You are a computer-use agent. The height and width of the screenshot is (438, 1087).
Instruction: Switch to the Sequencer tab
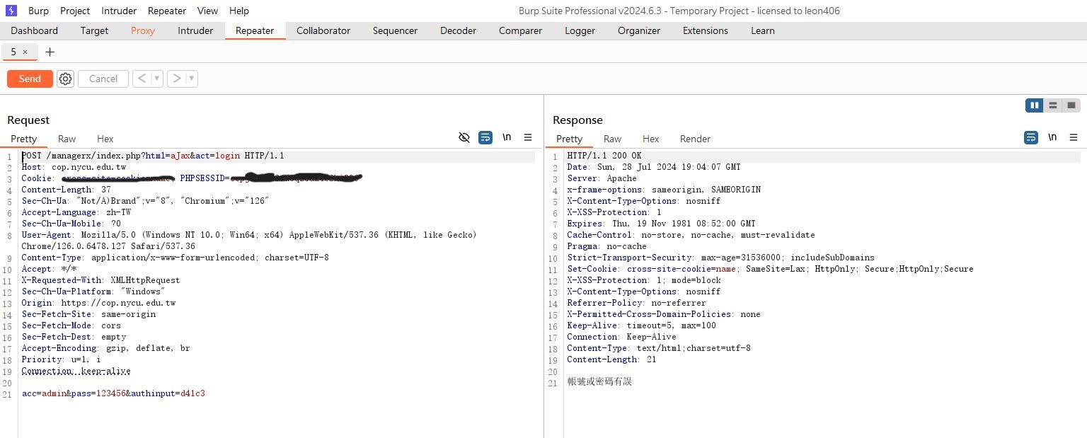(395, 30)
